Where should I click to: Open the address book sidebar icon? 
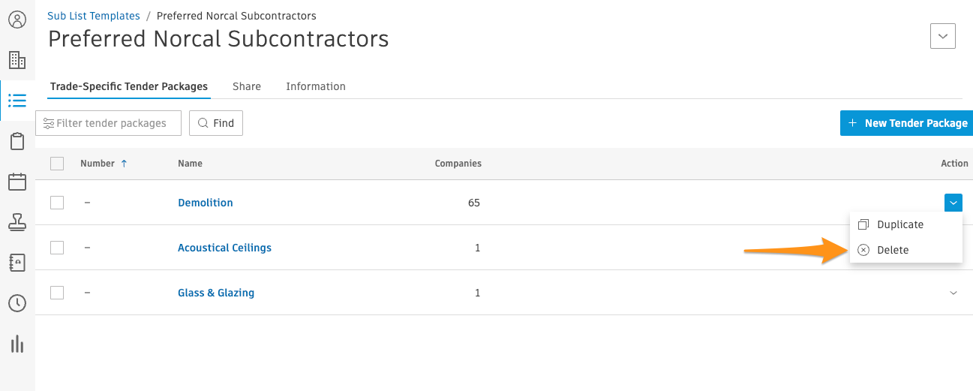tap(17, 263)
